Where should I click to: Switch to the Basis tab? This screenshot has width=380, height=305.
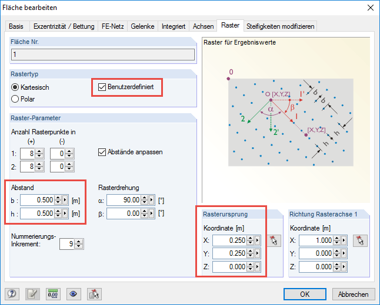pyautogui.click(x=16, y=26)
